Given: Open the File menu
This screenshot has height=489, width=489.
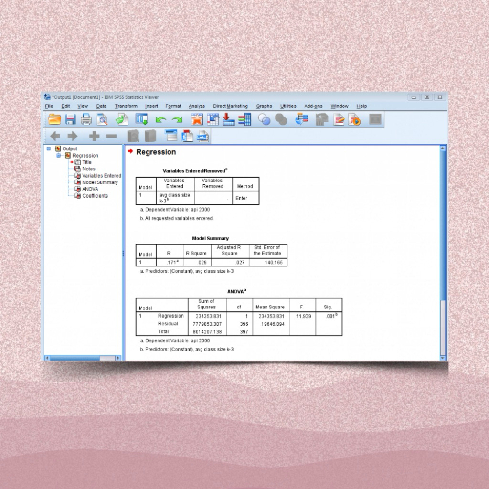Looking at the screenshot, I should point(49,106).
